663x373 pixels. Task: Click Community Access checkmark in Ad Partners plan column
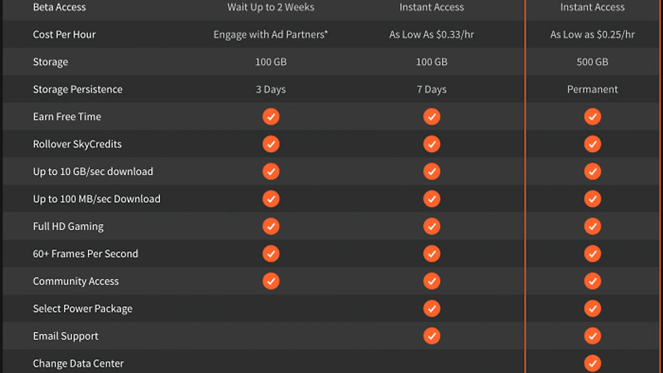click(x=271, y=281)
